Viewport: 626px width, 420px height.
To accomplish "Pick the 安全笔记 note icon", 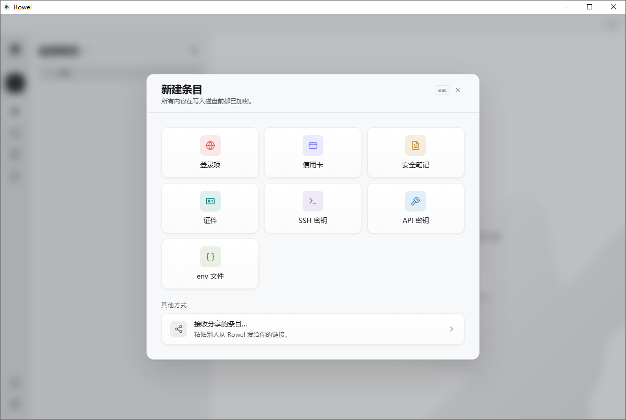I will [416, 146].
